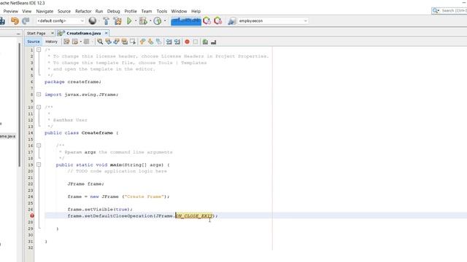The height and width of the screenshot is (262, 467).
Task: Click the Debug Project icon
Action: [x=143, y=21]
